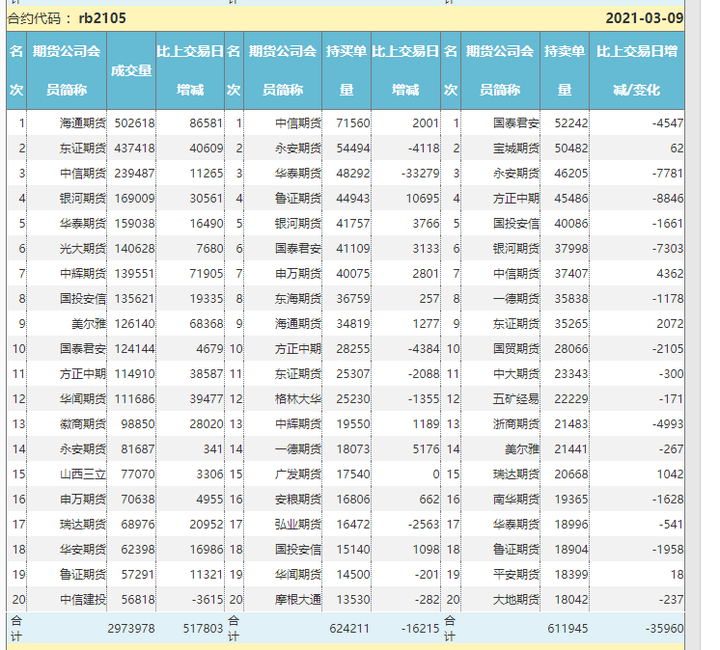This screenshot has width=720, height=650.
Task: Click short change total -35960
Action: [664, 629]
